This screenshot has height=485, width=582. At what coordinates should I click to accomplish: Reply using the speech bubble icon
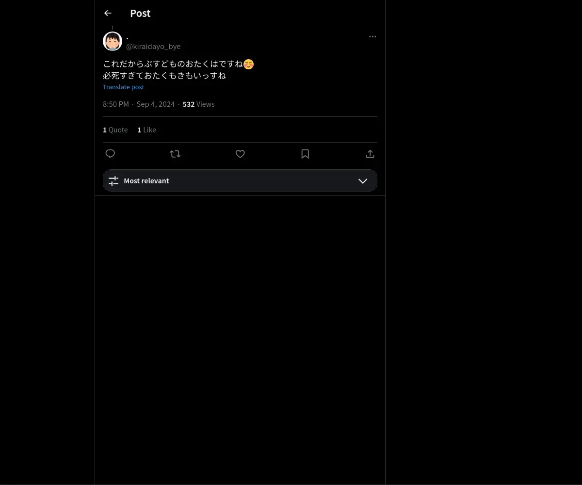point(110,154)
